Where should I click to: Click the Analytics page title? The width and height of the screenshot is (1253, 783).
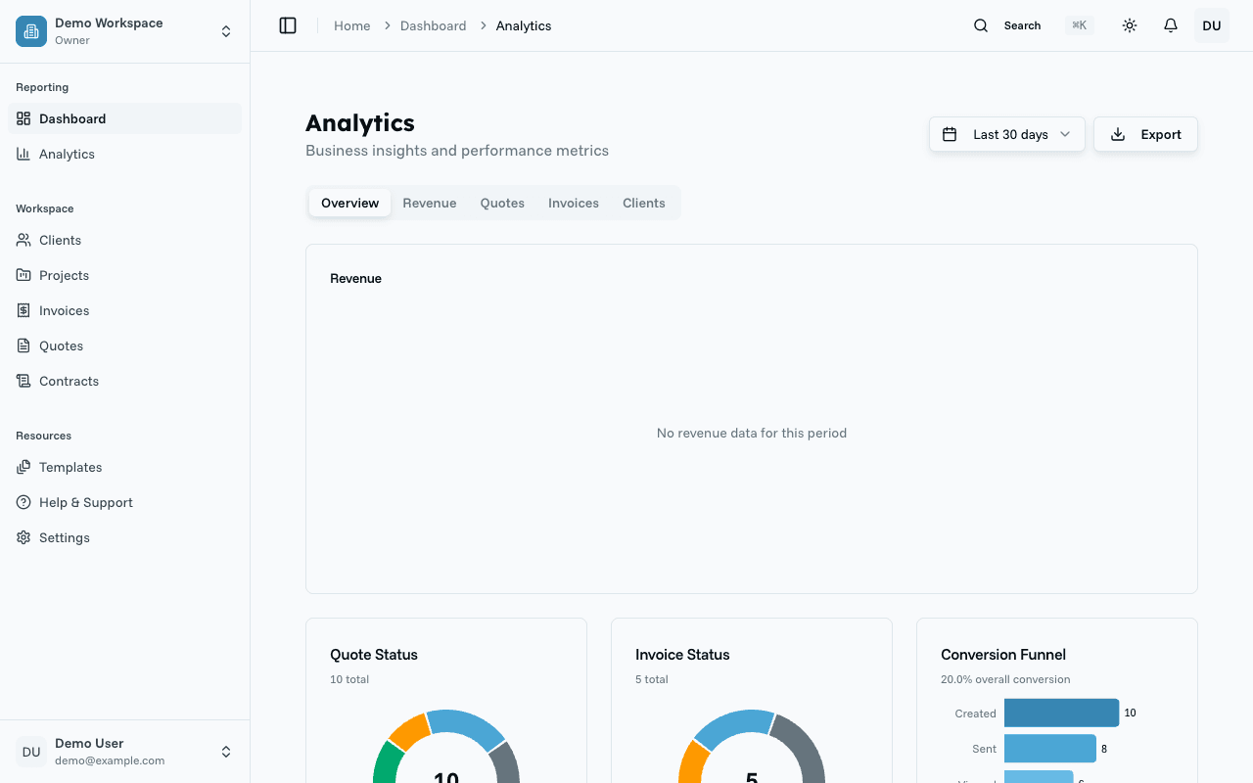[x=360, y=122]
